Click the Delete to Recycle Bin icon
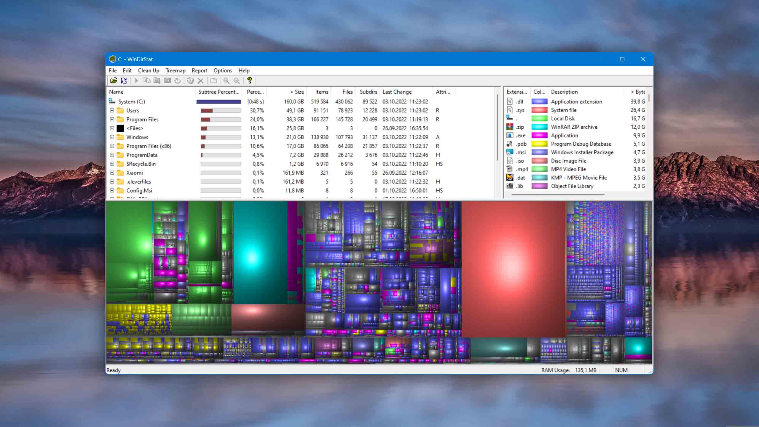Image resolution: width=759 pixels, height=427 pixels. click(x=190, y=80)
